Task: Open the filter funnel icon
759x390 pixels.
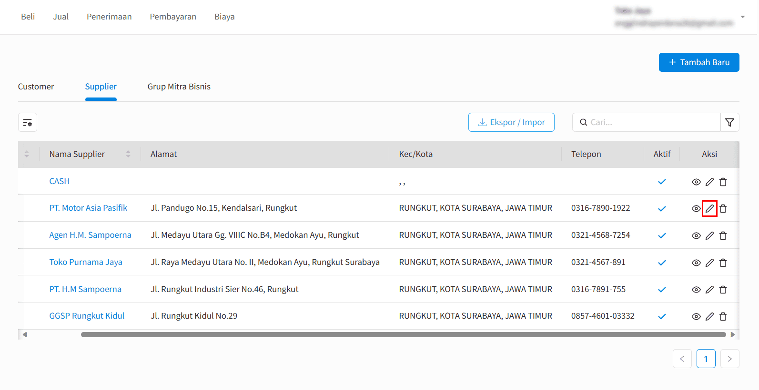Action: click(729, 122)
